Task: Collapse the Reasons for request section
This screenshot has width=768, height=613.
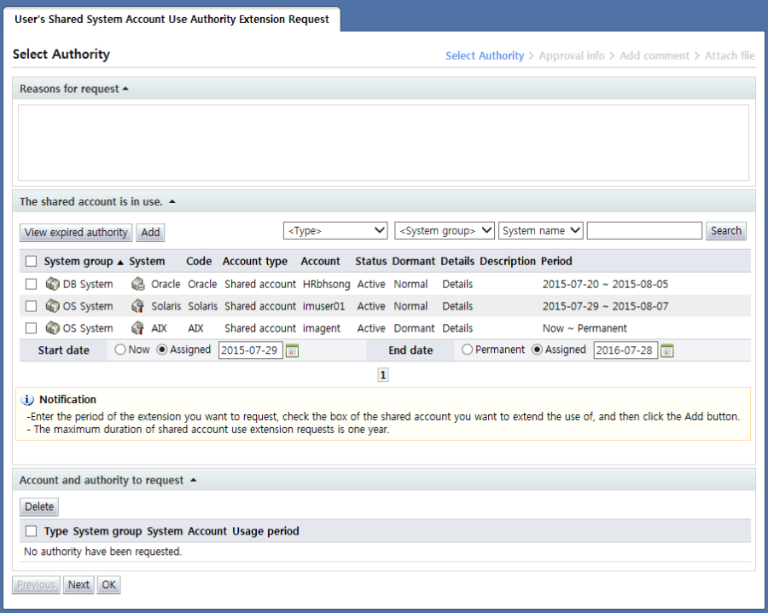Action: 125,89
